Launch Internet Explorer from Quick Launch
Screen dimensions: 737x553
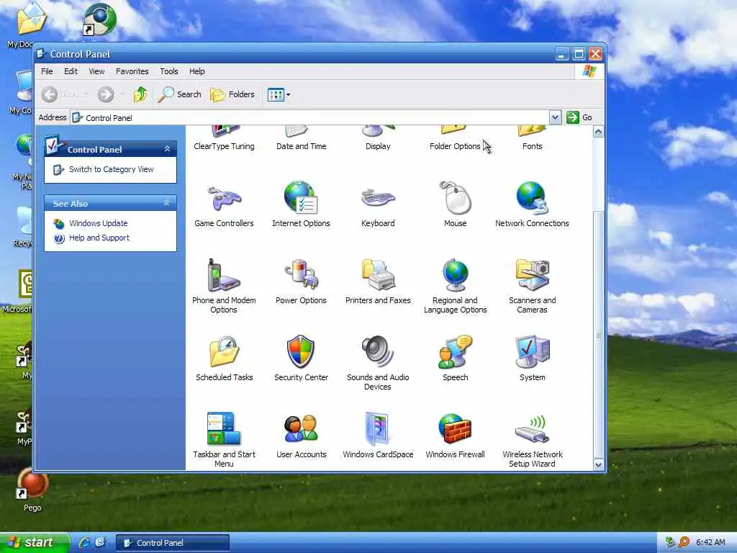pos(85,542)
